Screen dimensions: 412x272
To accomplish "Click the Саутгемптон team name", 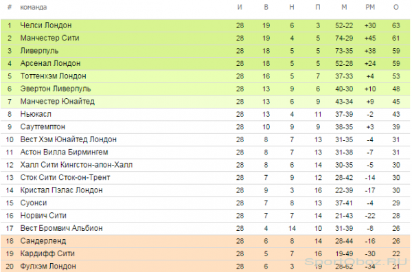I will [43, 126].
